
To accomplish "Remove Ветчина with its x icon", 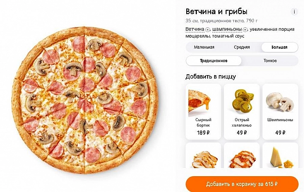I will point(208,30).
